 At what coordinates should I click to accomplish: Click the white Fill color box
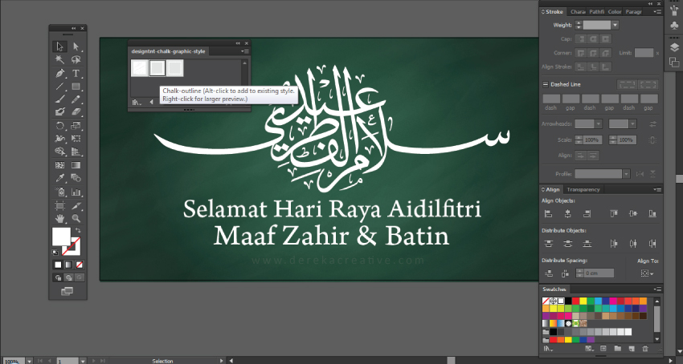[x=61, y=236]
